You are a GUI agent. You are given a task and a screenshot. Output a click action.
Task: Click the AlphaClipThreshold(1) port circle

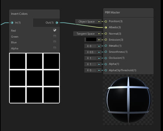(x=106, y=70)
